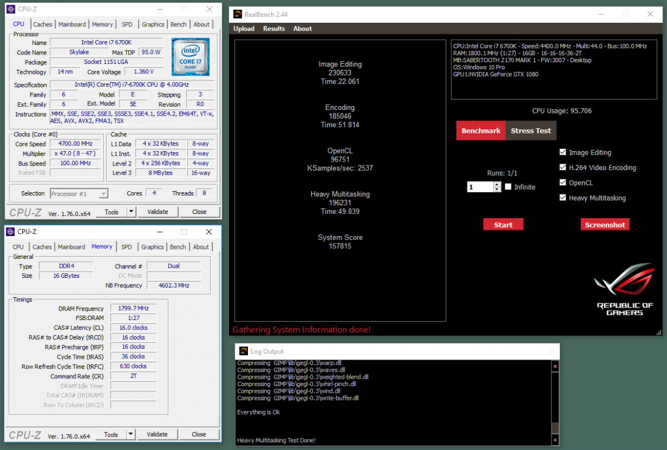667x450 pixels.
Task: Click Tools button in Memory CPU-Z window
Action: tap(111, 434)
